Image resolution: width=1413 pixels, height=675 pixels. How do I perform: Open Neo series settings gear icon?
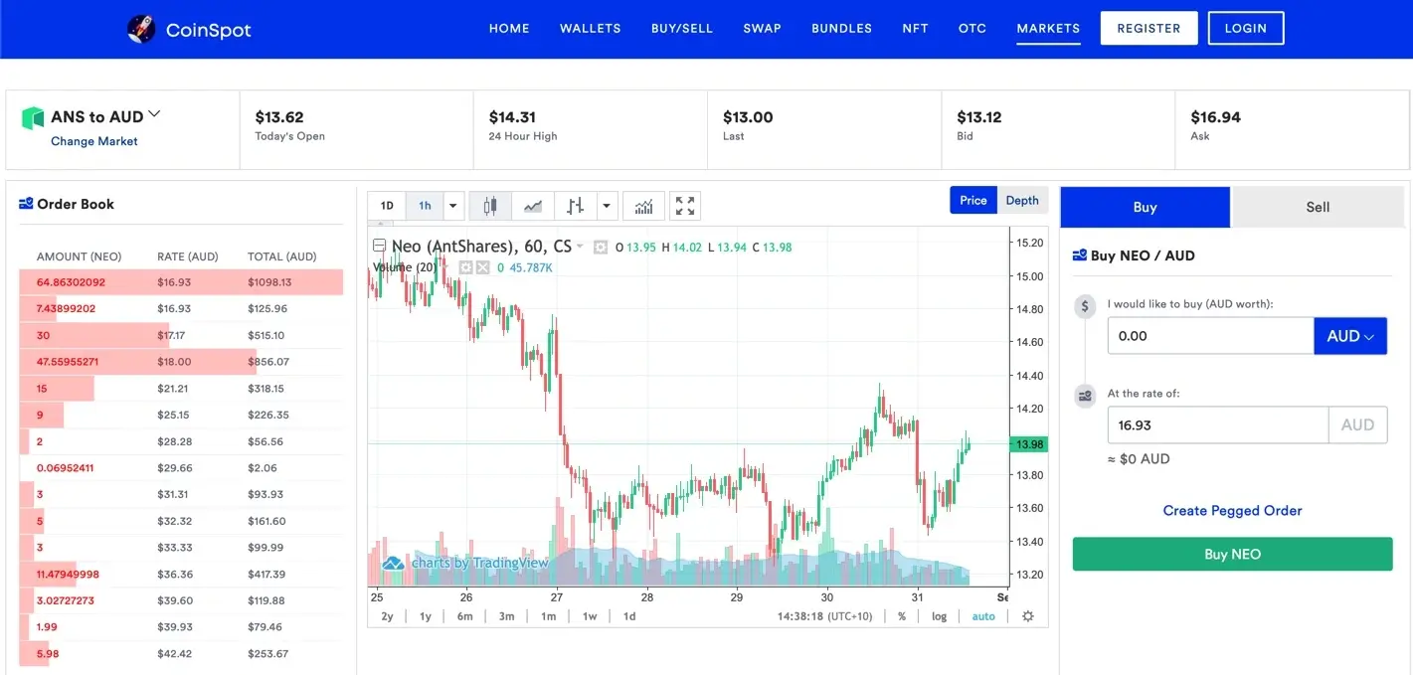click(600, 248)
